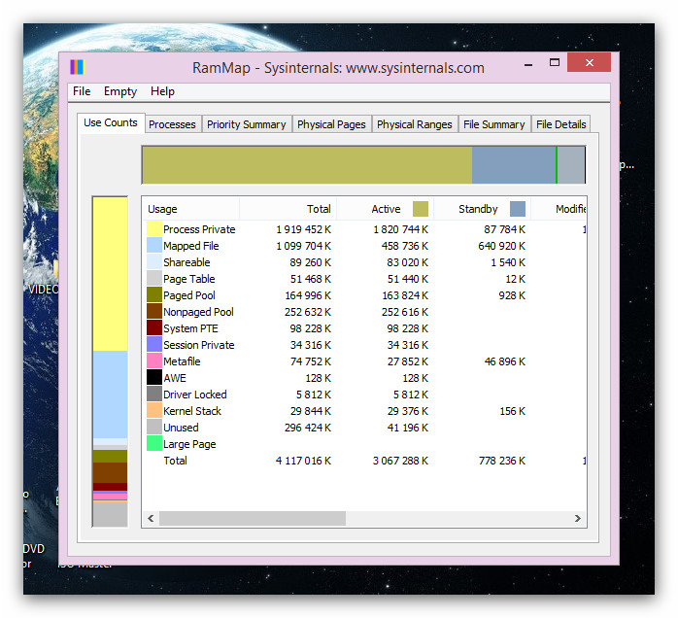Select the Kernel Stack row label

[x=192, y=411]
